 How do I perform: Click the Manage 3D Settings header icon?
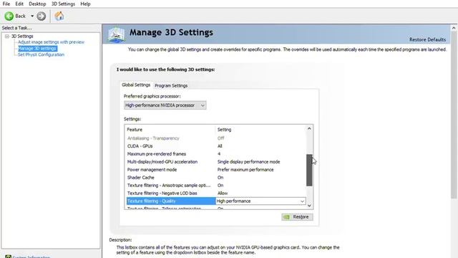[x=116, y=34]
